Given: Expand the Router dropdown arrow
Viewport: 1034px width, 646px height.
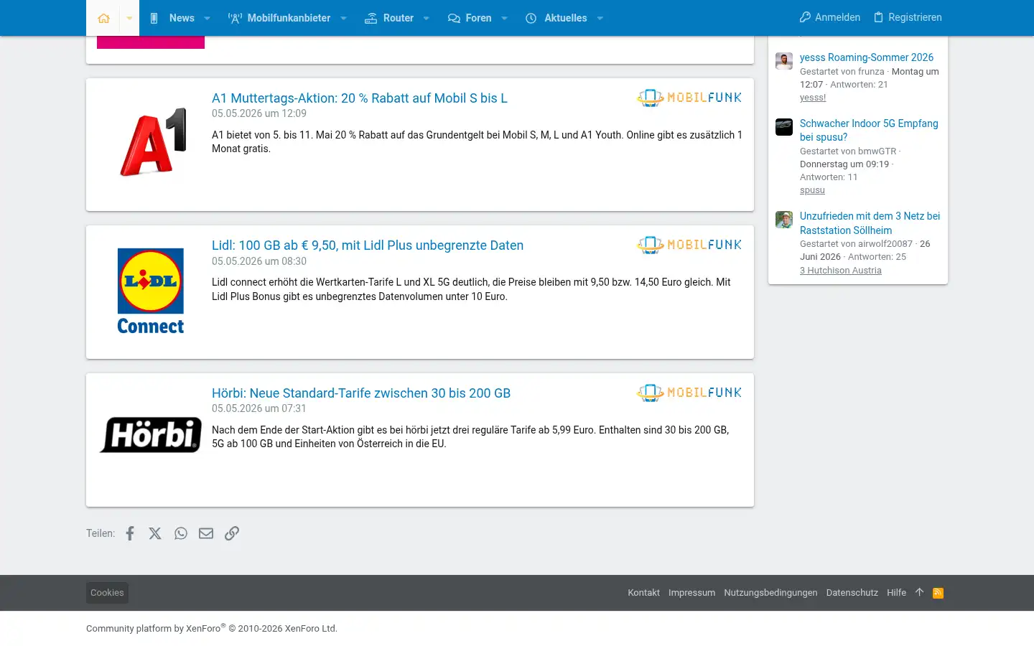Looking at the screenshot, I should pyautogui.click(x=426, y=18).
